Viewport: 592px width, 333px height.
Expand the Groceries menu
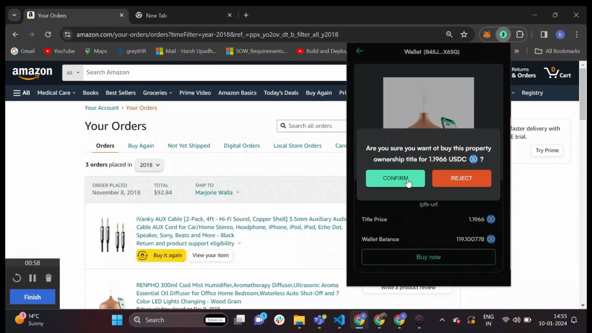point(157,92)
